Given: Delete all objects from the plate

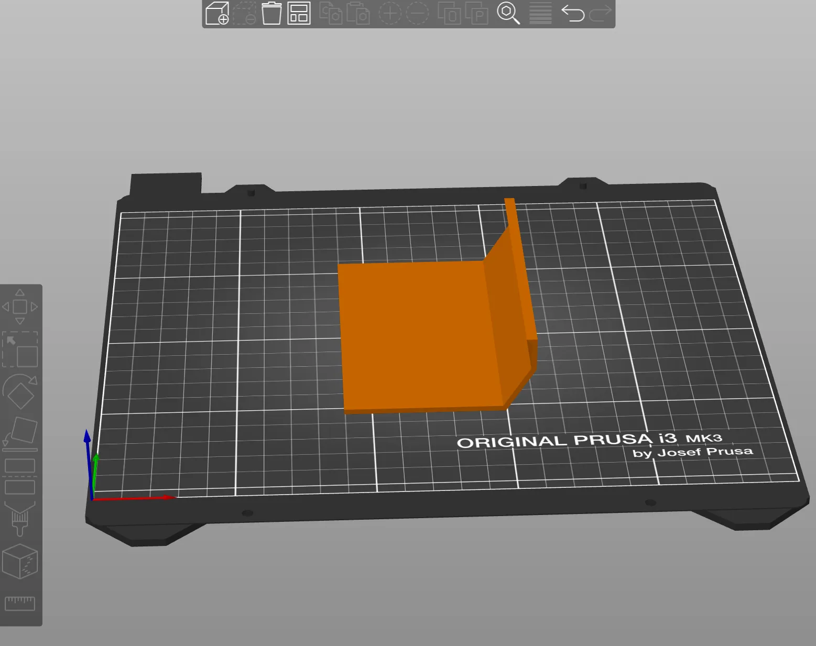Looking at the screenshot, I should 272,14.
